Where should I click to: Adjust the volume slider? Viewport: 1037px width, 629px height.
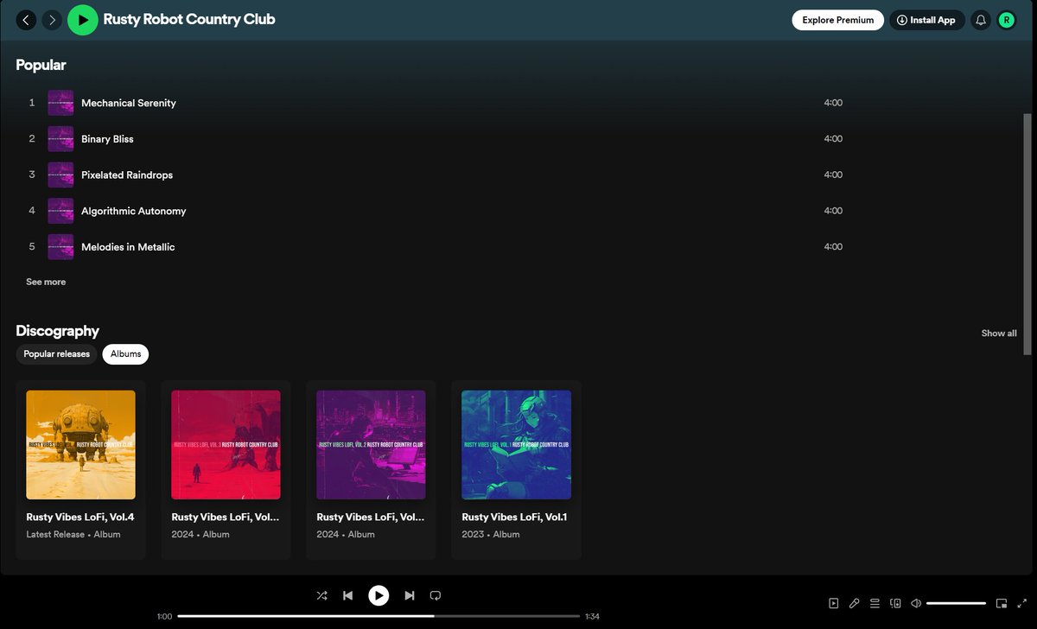pyautogui.click(x=956, y=603)
